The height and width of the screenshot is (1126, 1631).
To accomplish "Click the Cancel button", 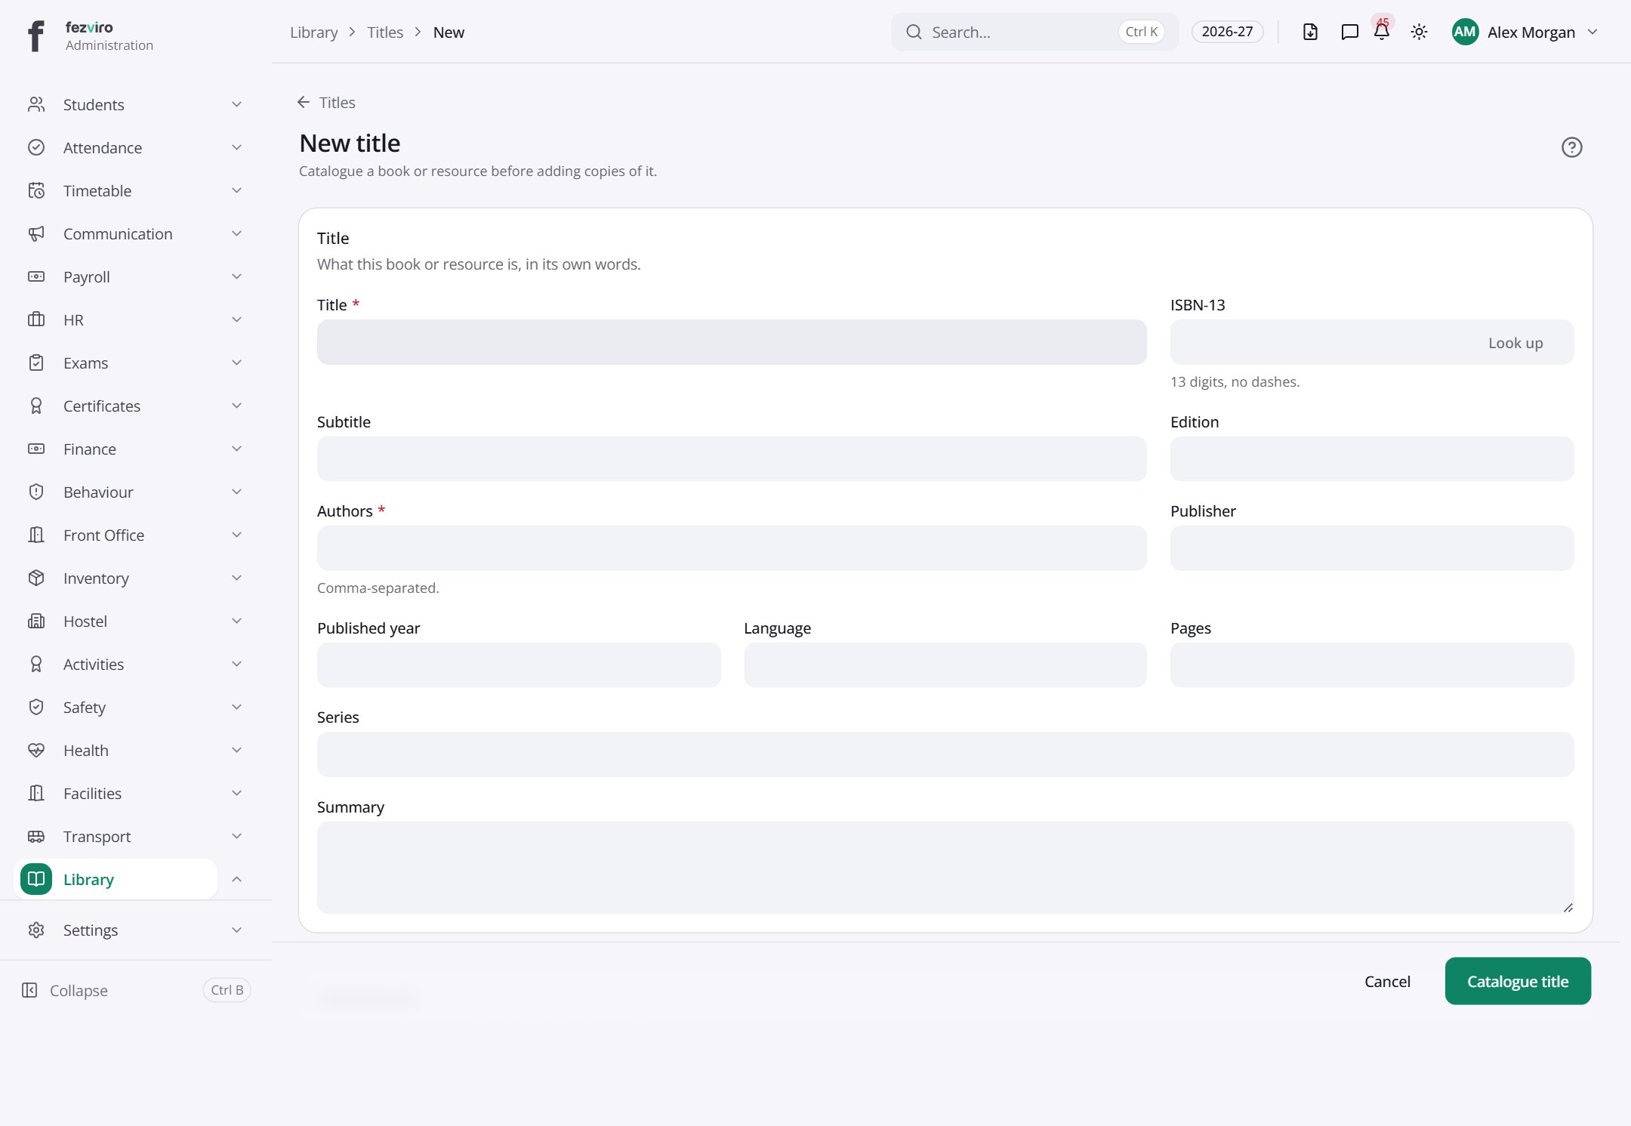I will 1387,981.
